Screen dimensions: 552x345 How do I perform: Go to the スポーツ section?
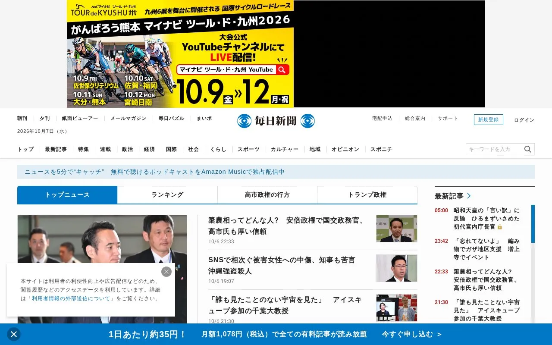(248, 149)
